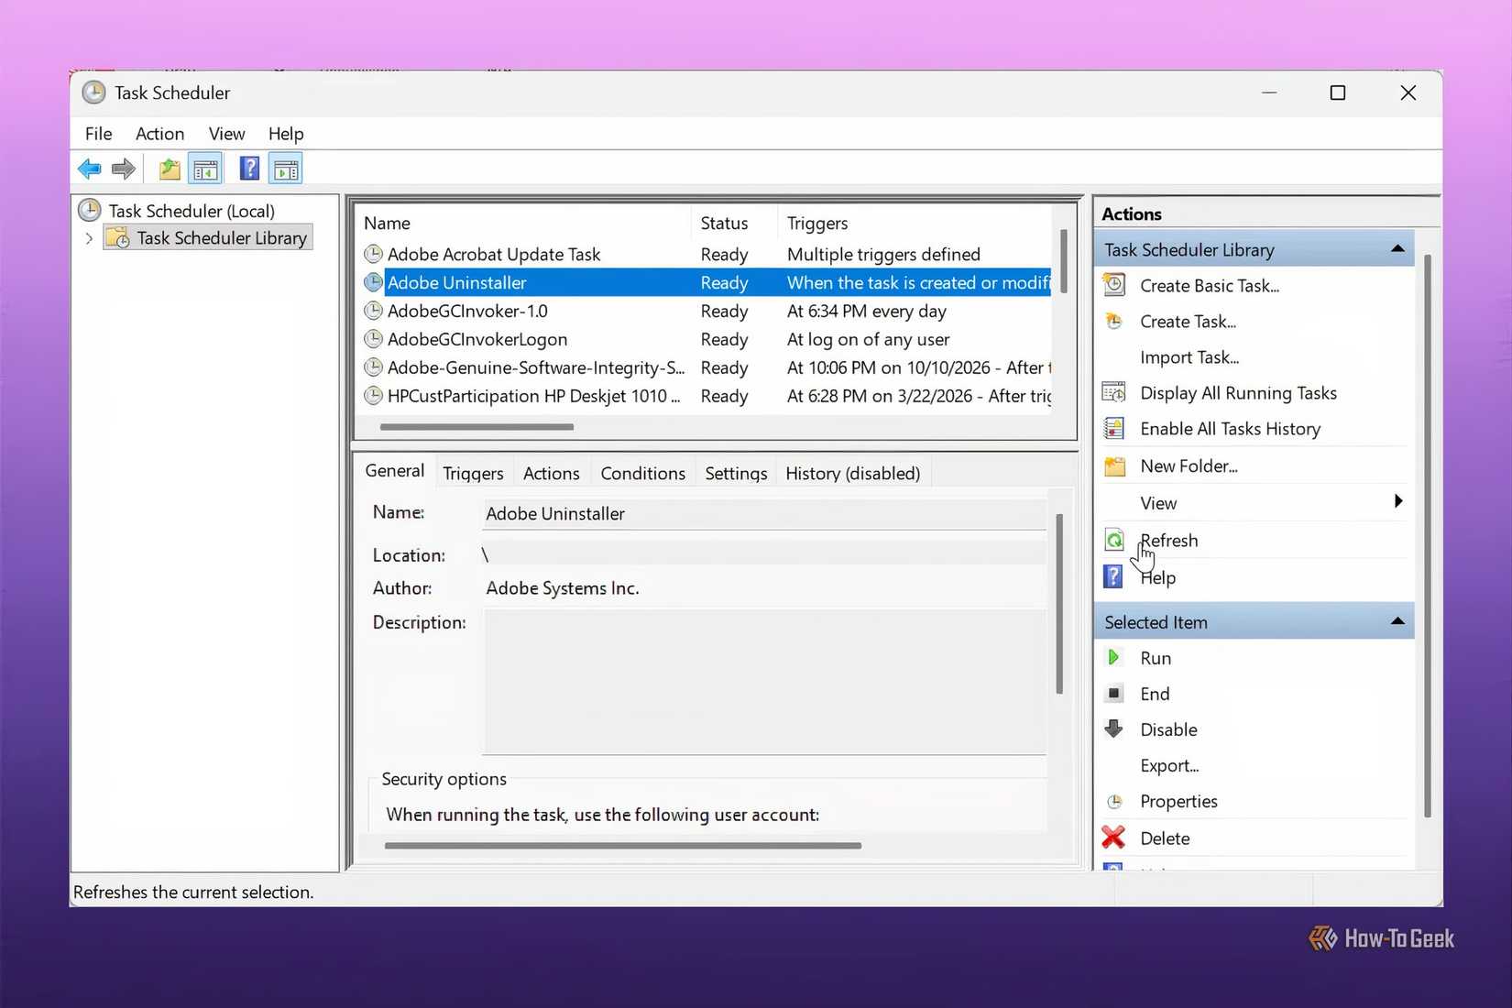The image size is (1512, 1008).
Task: Open the Action menu
Action: tap(159, 134)
